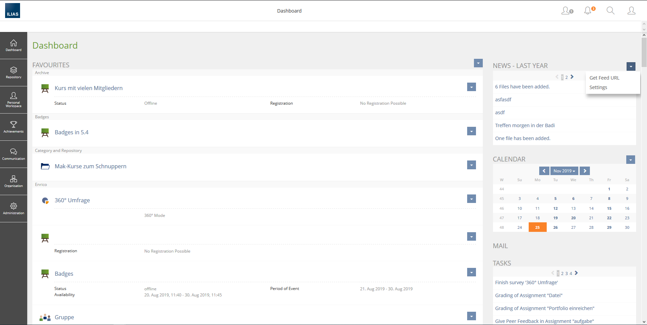
Task: Open Personal Workspace in sidebar
Action: click(14, 100)
